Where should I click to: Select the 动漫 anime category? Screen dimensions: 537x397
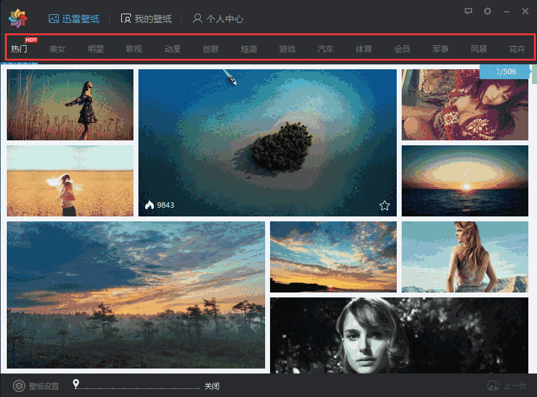[x=172, y=49]
